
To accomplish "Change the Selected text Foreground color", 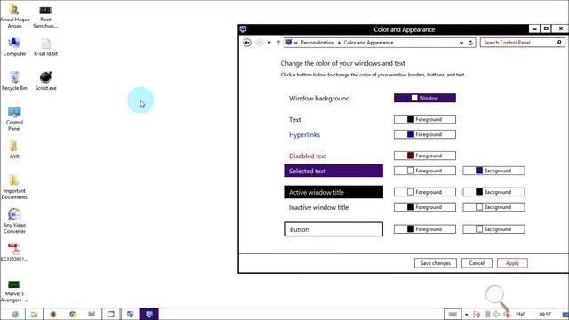I will 425,171.
